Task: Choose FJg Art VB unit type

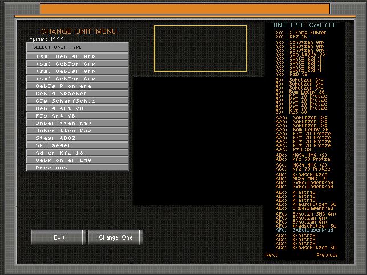Action: coord(77,116)
